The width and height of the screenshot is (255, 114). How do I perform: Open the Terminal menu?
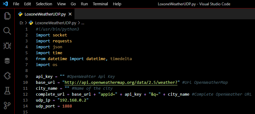pos(100,4)
